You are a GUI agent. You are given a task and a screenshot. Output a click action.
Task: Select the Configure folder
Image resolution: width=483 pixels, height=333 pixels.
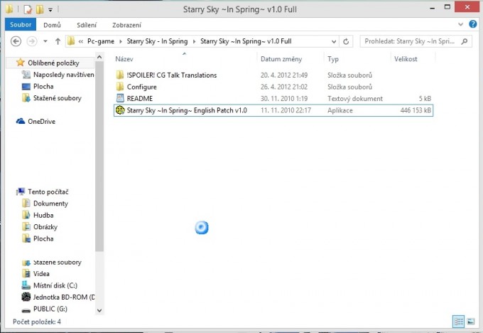click(x=141, y=87)
